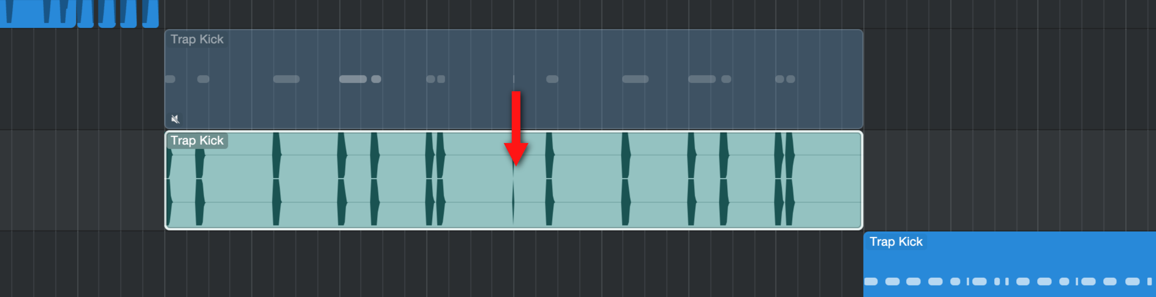Click the shaft of the red arrow
This screenshot has height=297, width=1156.
click(x=516, y=117)
